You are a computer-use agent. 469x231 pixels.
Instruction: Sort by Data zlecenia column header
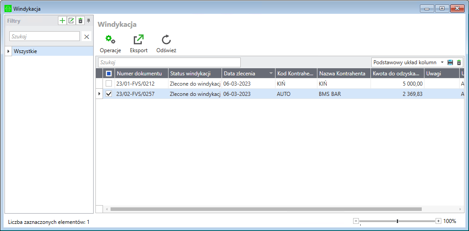(243, 74)
